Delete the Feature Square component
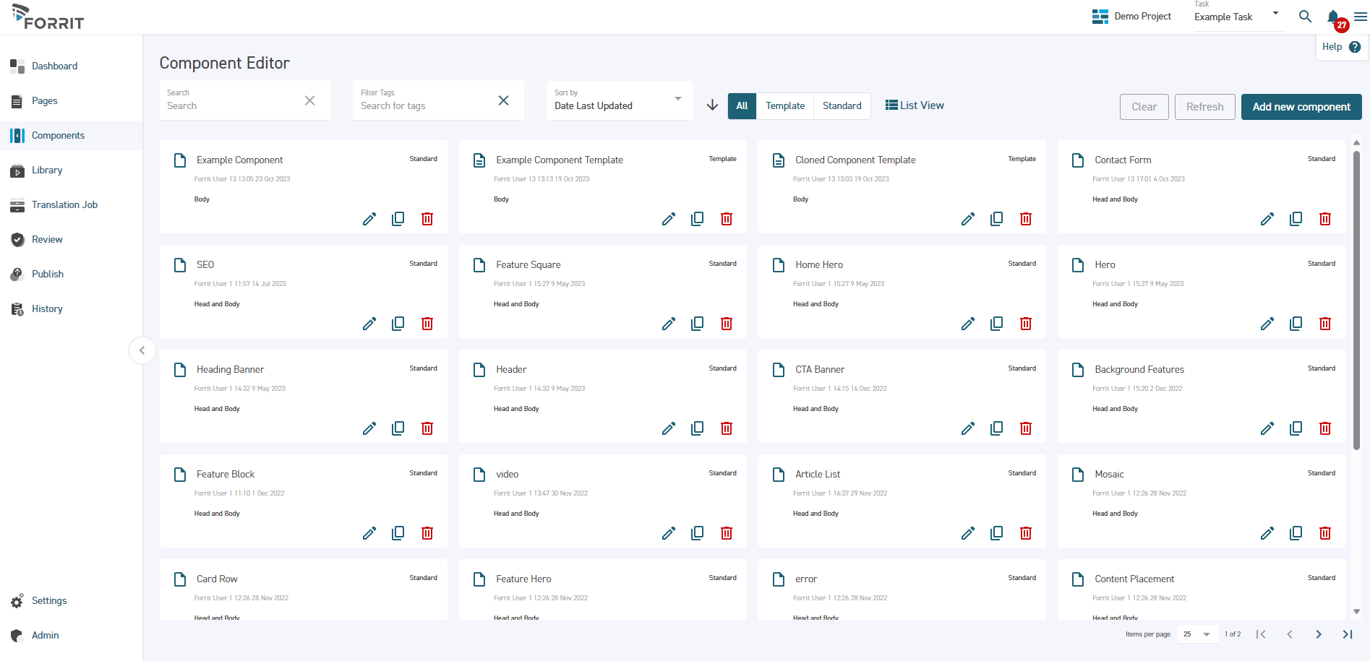The image size is (1370, 661). pyautogui.click(x=726, y=323)
